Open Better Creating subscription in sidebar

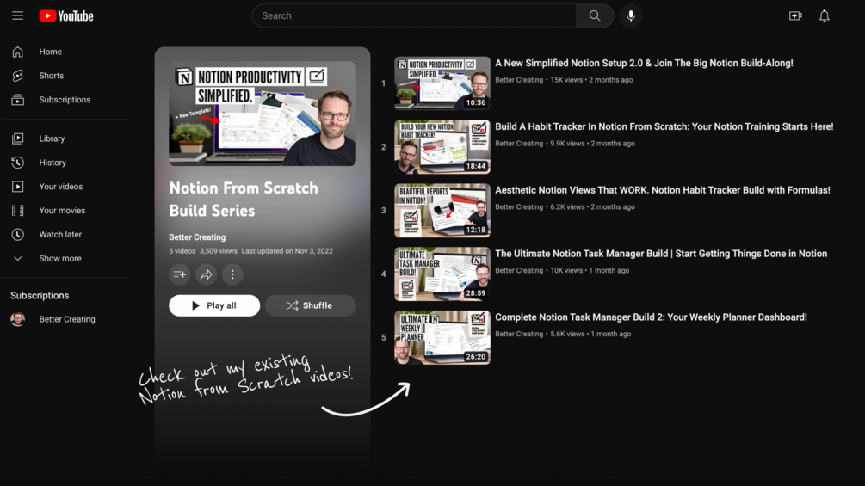67,319
